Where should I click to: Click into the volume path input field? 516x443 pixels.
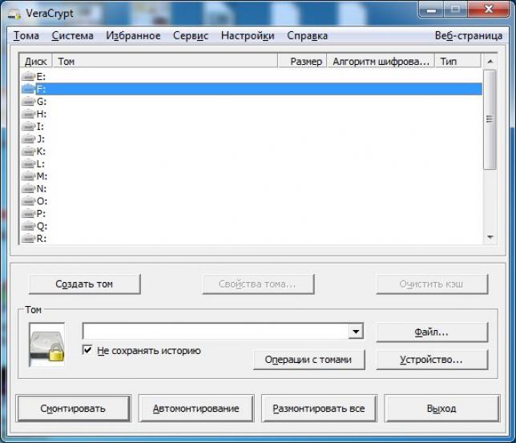tap(216, 331)
